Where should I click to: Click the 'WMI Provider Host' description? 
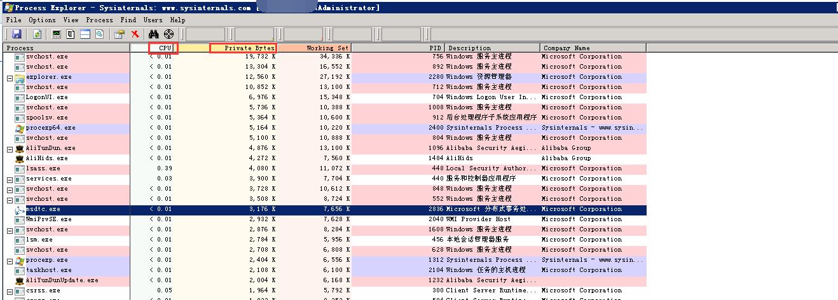click(x=478, y=219)
